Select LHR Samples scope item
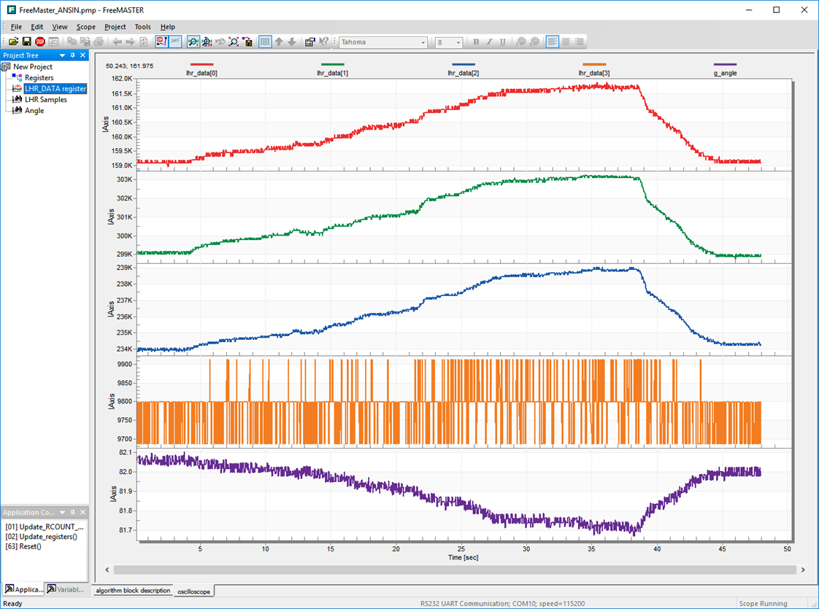 (x=46, y=100)
